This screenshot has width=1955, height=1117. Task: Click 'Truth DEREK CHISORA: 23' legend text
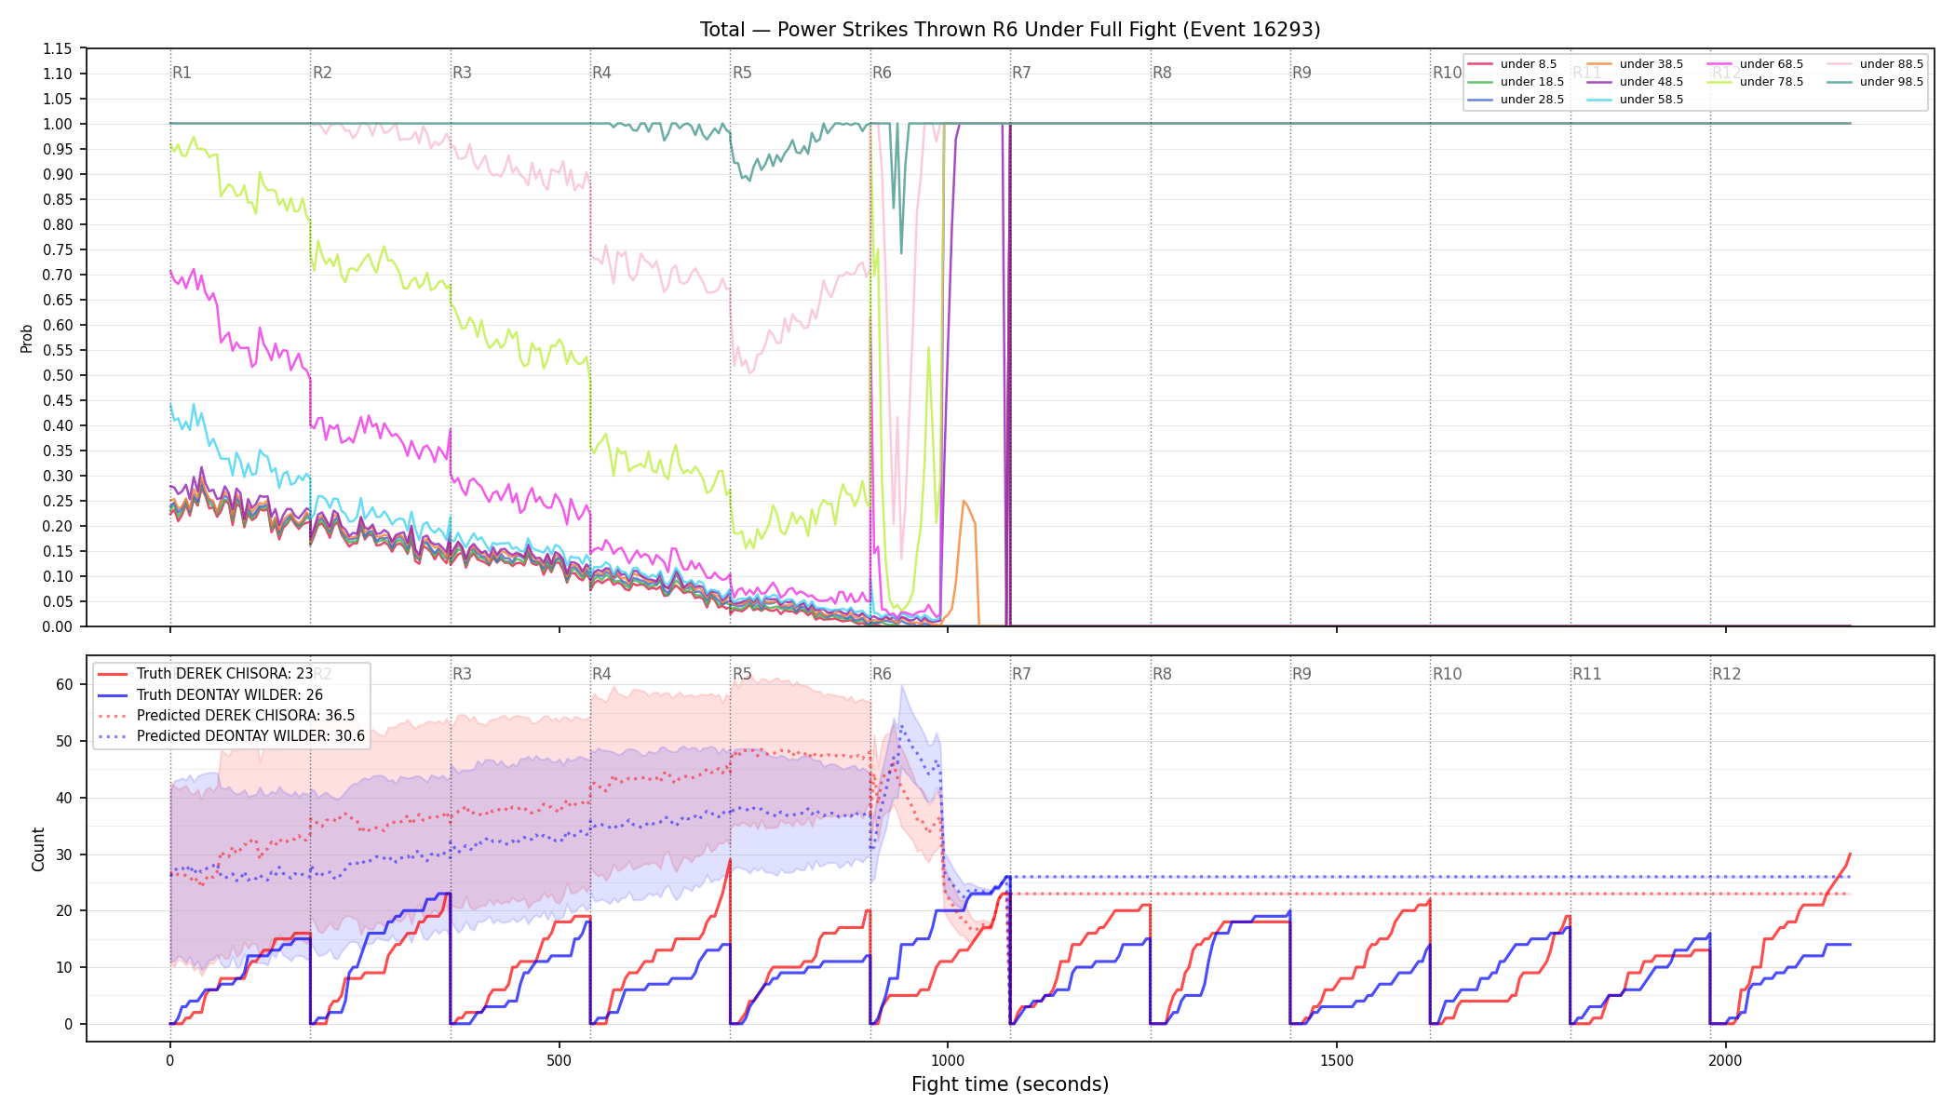pyautogui.click(x=225, y=674)
